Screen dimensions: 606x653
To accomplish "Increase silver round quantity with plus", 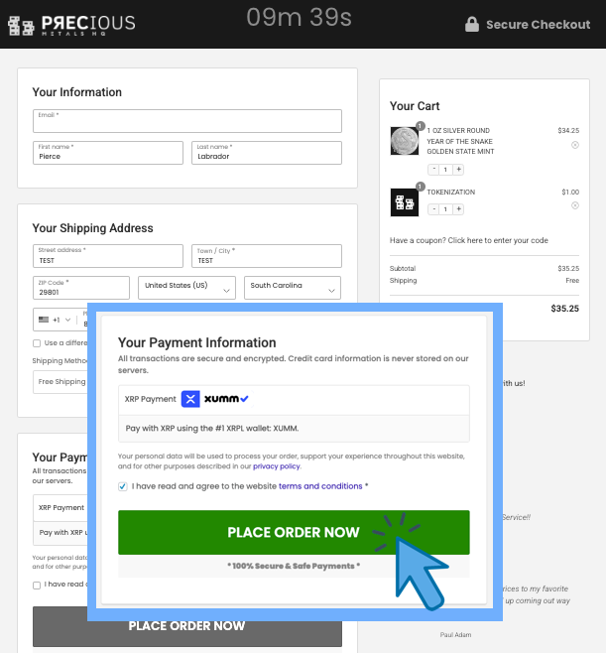I will click(x=458, y=169).
